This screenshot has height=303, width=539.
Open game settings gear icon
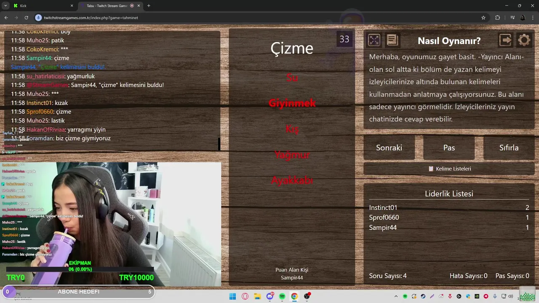click(x=524, y=40)
